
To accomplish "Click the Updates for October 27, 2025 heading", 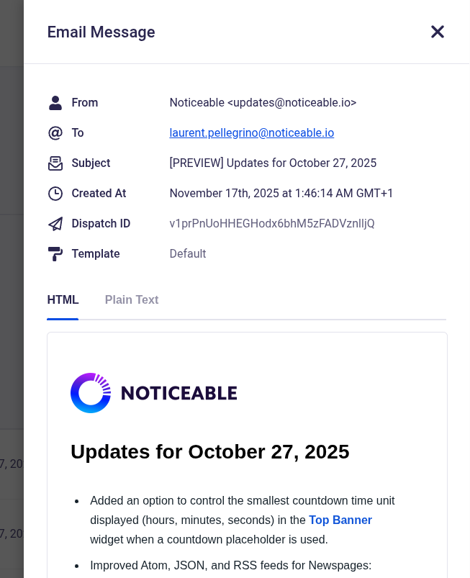I will [209, 452].
